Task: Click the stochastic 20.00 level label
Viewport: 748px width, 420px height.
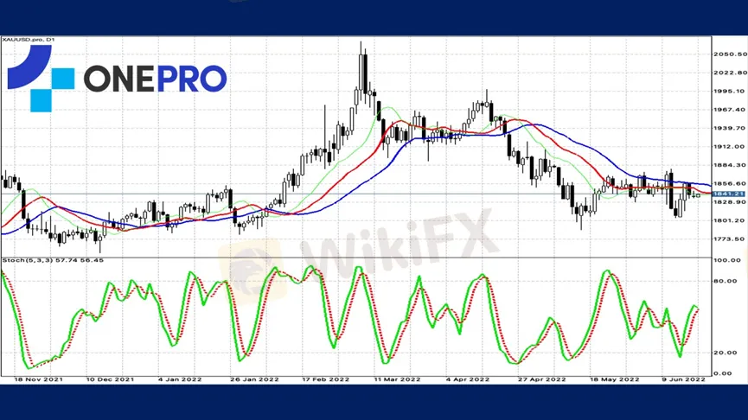Action: pos(726,353)
